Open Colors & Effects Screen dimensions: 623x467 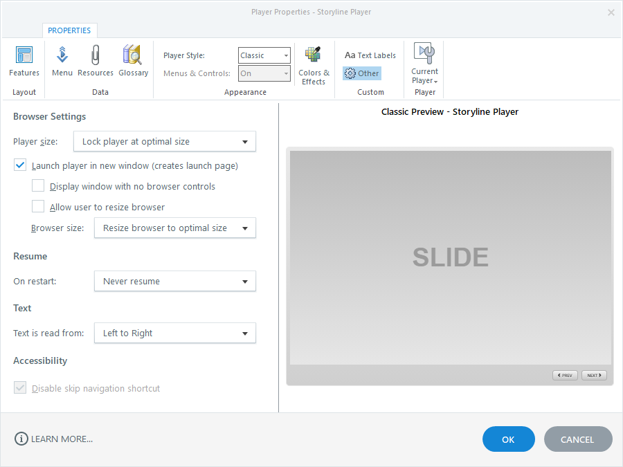[x=314, y=66]
